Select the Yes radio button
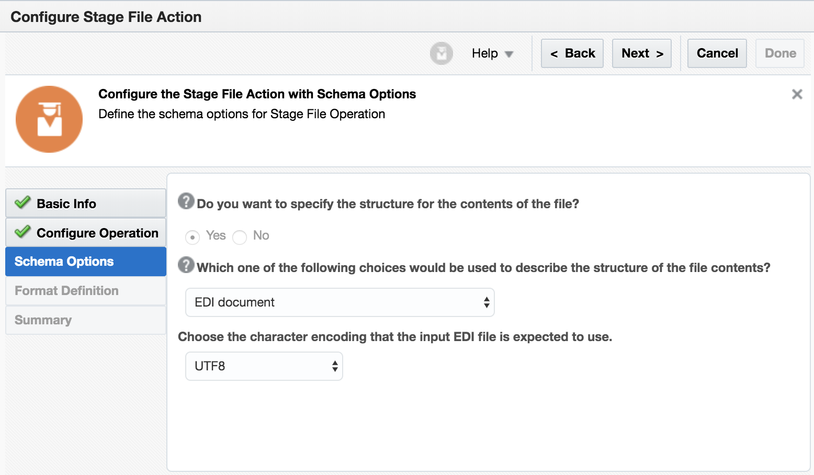The image size is (814, 475). [x=193, y=237]
